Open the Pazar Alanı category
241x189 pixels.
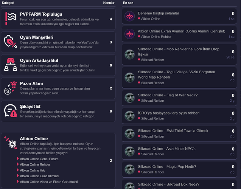click(31, 84)
